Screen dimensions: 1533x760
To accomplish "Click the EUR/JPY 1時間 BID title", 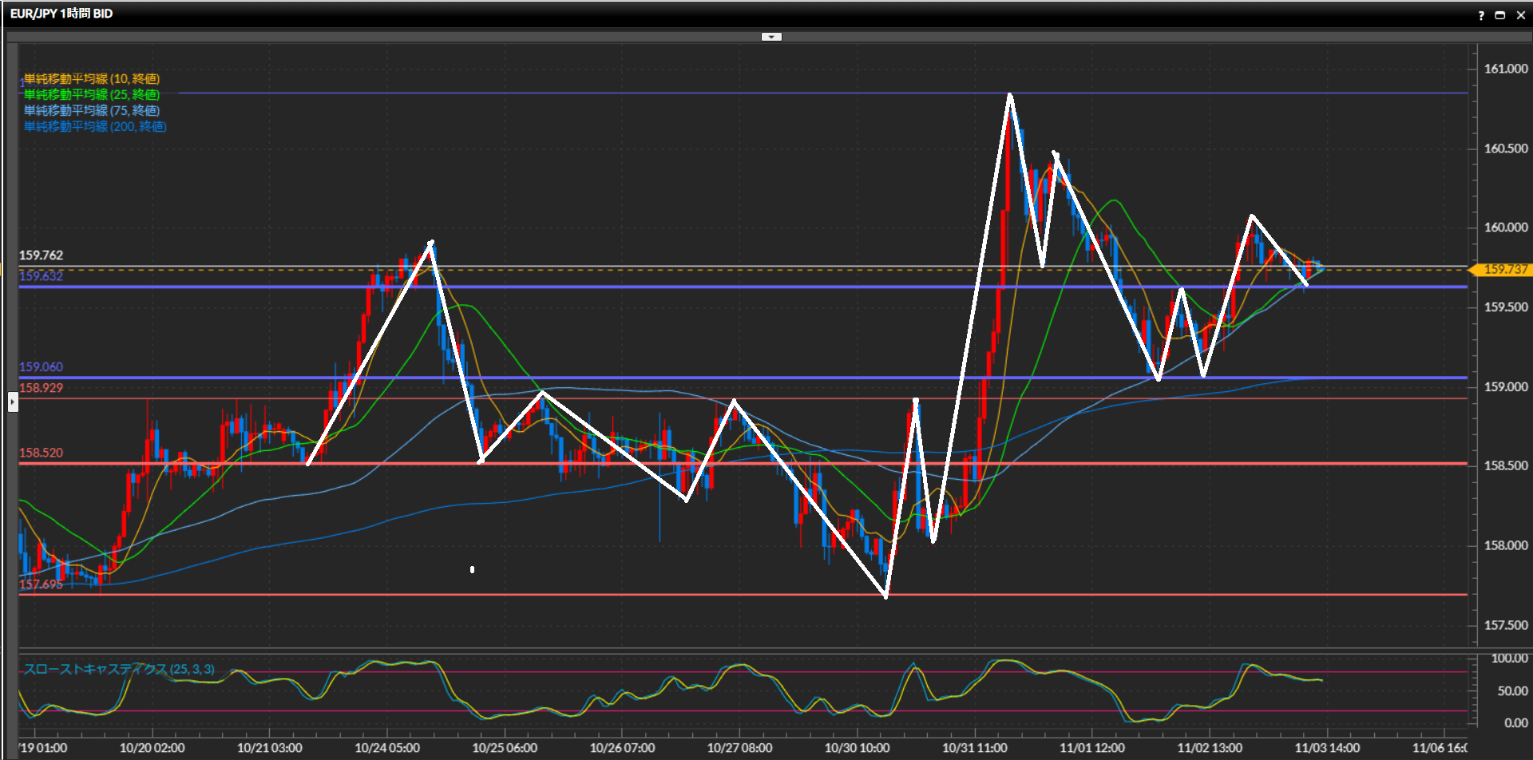I will point(61,14).
